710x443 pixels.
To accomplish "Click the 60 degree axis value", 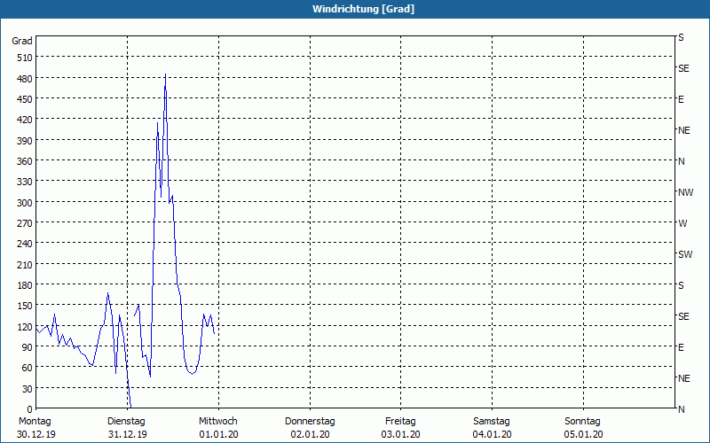I will (28, 368).
